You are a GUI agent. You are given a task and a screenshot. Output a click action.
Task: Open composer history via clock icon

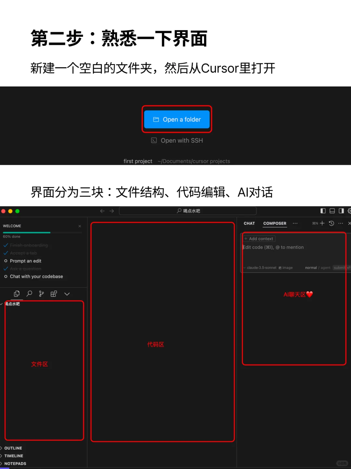[331, 223]
